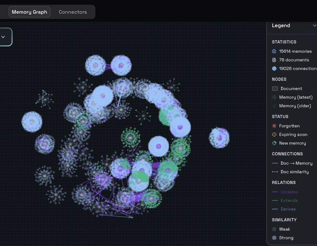The height and width of the screenshot is (246, 317).
Task: Click the document icon beside 78 documents
Action: pos(274,60)
